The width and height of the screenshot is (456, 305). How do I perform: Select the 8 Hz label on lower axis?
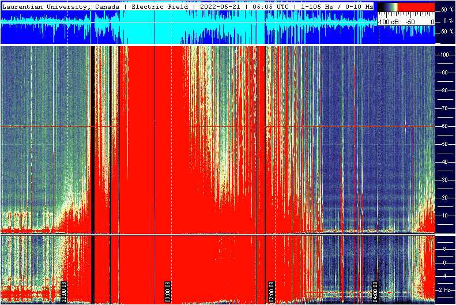(x=444, y=249)
